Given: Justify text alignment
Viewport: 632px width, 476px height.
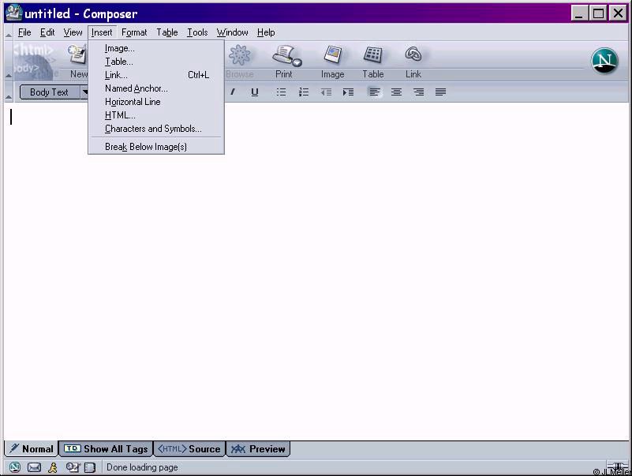Looking at the screenshot, I should point(440,92).
